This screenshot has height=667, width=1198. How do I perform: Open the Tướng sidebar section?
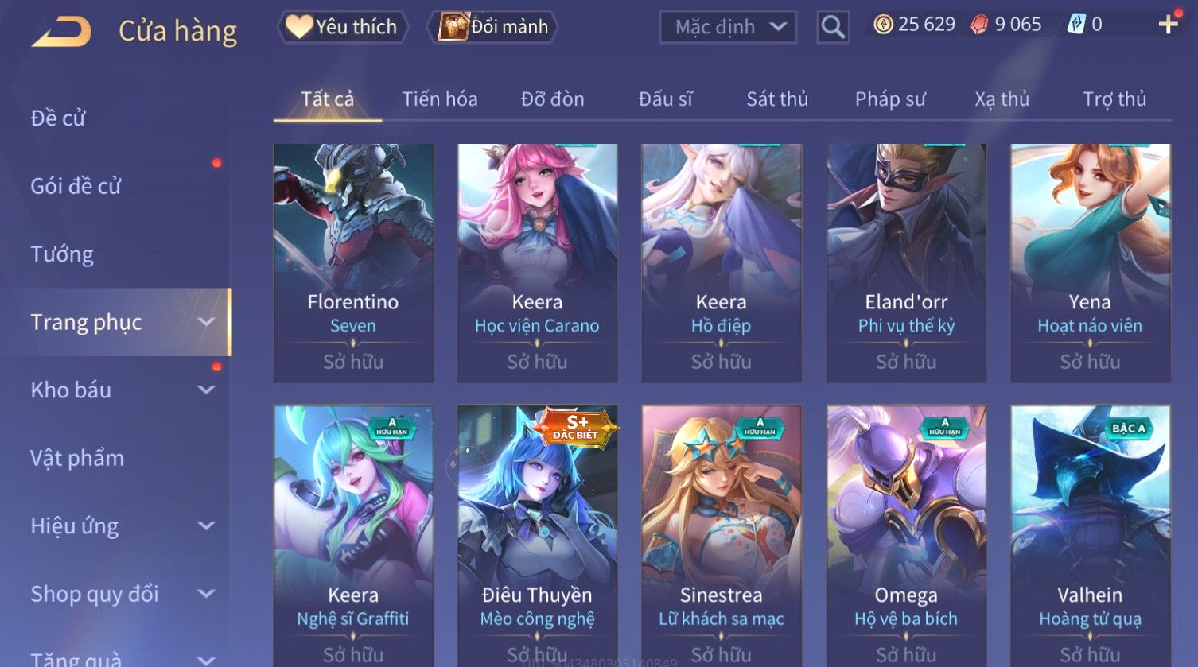62,254
